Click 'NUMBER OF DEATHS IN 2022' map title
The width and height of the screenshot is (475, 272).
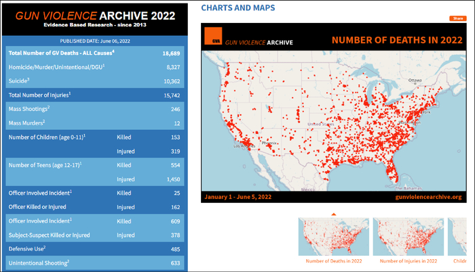[397, 40]
